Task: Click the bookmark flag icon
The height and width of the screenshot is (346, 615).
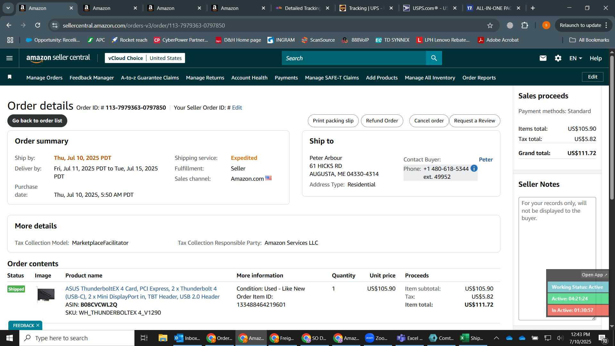Action: 10,77
